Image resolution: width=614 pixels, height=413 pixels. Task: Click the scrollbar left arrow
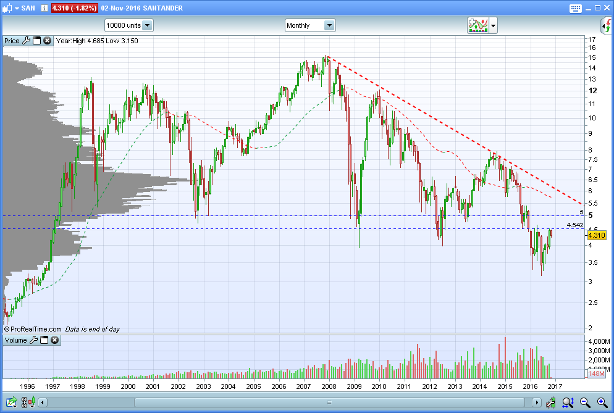click(43, 403)
